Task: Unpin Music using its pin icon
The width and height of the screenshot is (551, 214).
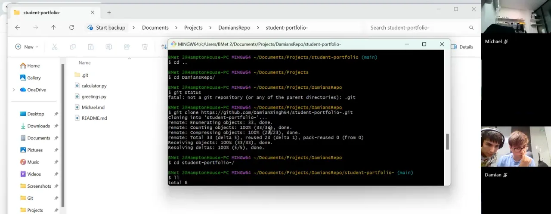Action: tap(56, 162)
